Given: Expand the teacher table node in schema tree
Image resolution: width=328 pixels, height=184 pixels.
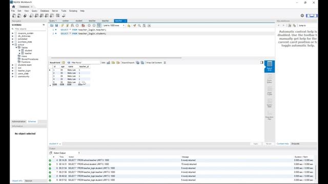Looking at the screenshot, I should click(19, 53).
